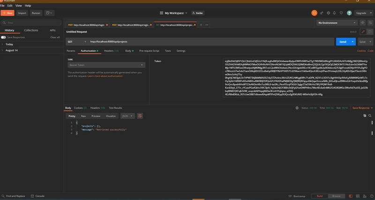Open the Help menu

tap(28, 6)
